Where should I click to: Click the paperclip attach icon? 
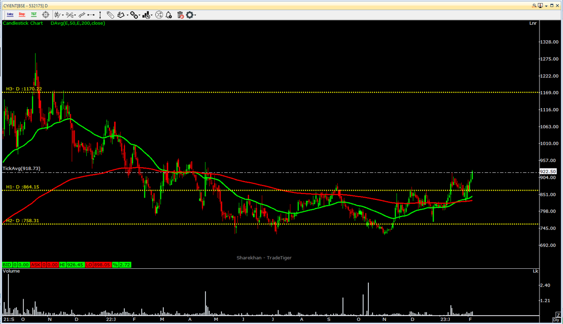pos(110,15)
